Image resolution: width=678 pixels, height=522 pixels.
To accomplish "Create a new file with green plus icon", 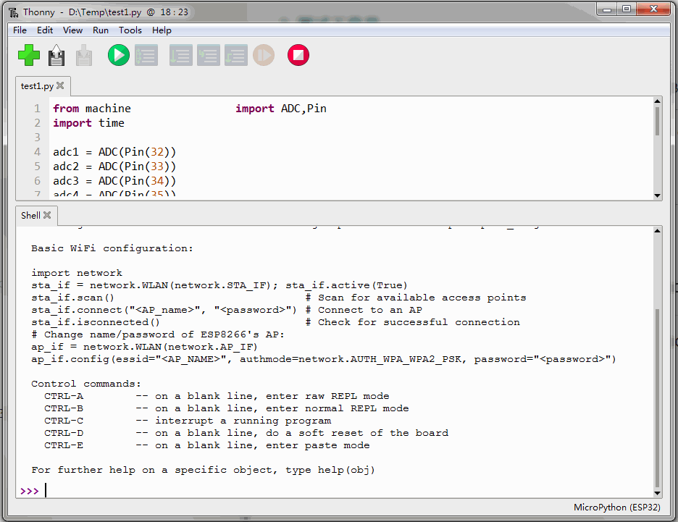I will (29, 55).
